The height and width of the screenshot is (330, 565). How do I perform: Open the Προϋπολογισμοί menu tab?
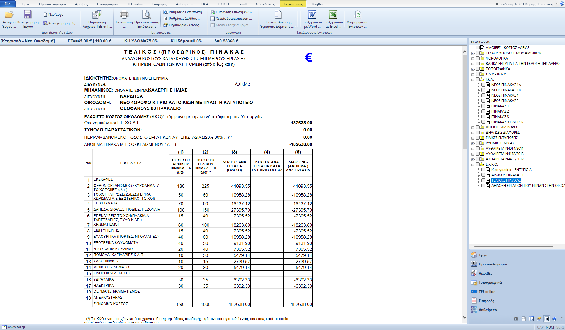click(52, 4)
